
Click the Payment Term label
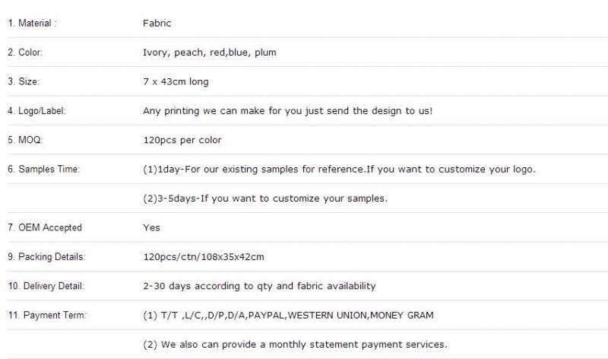point(47,315)
